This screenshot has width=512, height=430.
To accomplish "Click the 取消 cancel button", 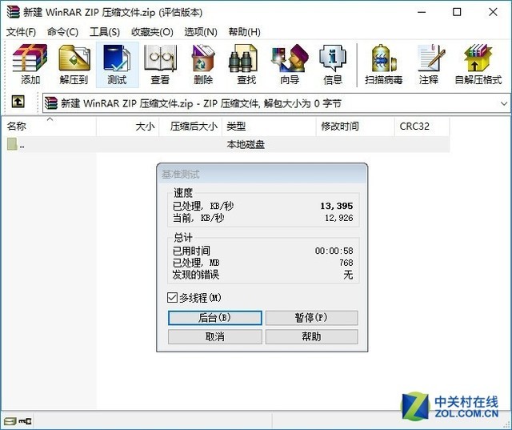I will click(215, 336).
